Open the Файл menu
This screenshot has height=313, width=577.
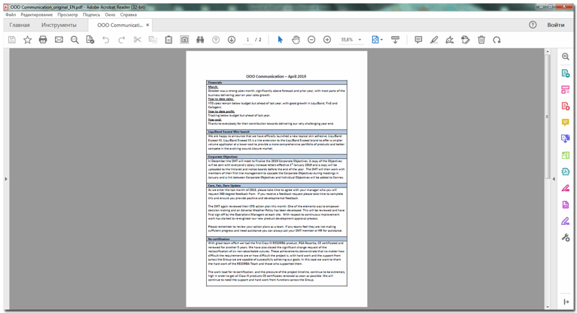tap(11, 14)
